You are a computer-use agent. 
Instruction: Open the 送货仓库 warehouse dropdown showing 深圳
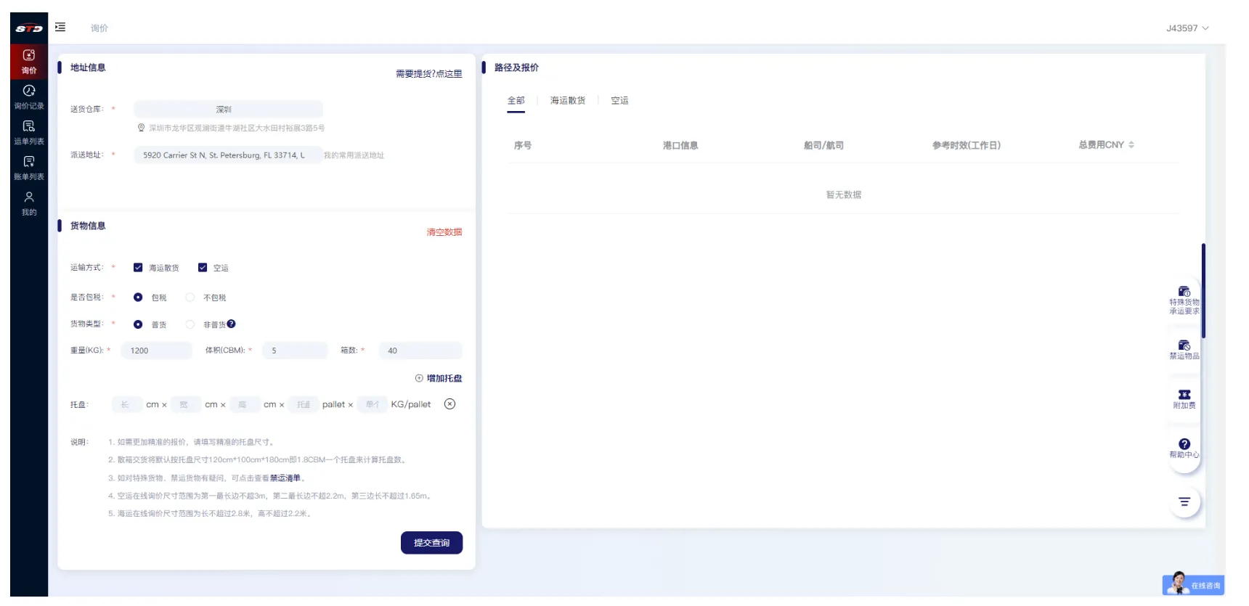(228, 109)
